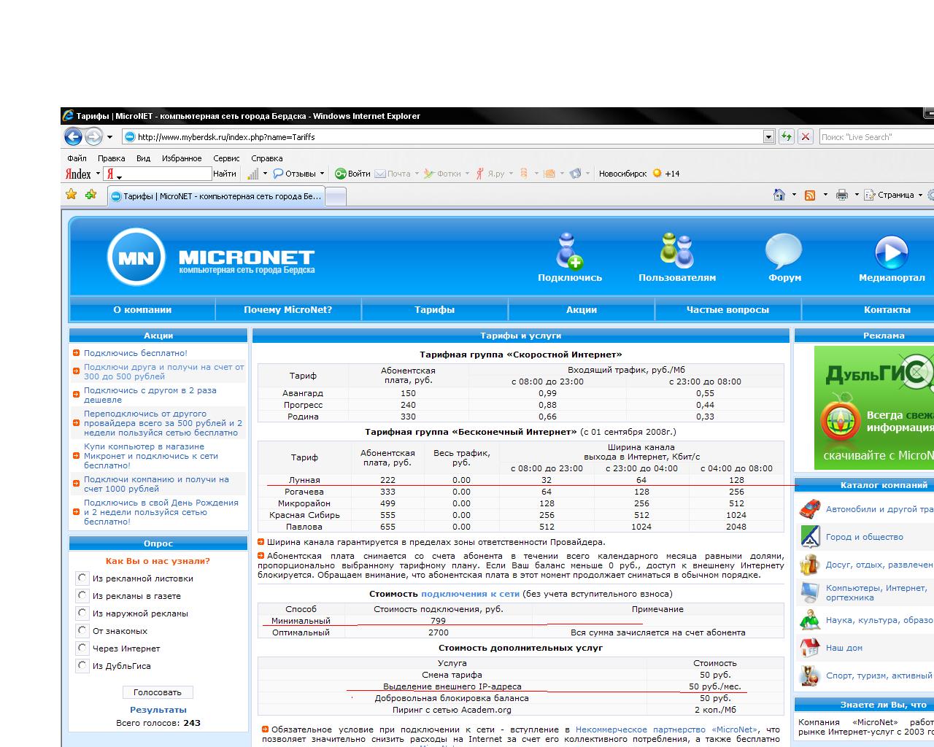Open 'Некоммерческое партнерство «MicroNet»' link
Screen dimensions: 934x747
pyautogui.click(x=667, y=729)
